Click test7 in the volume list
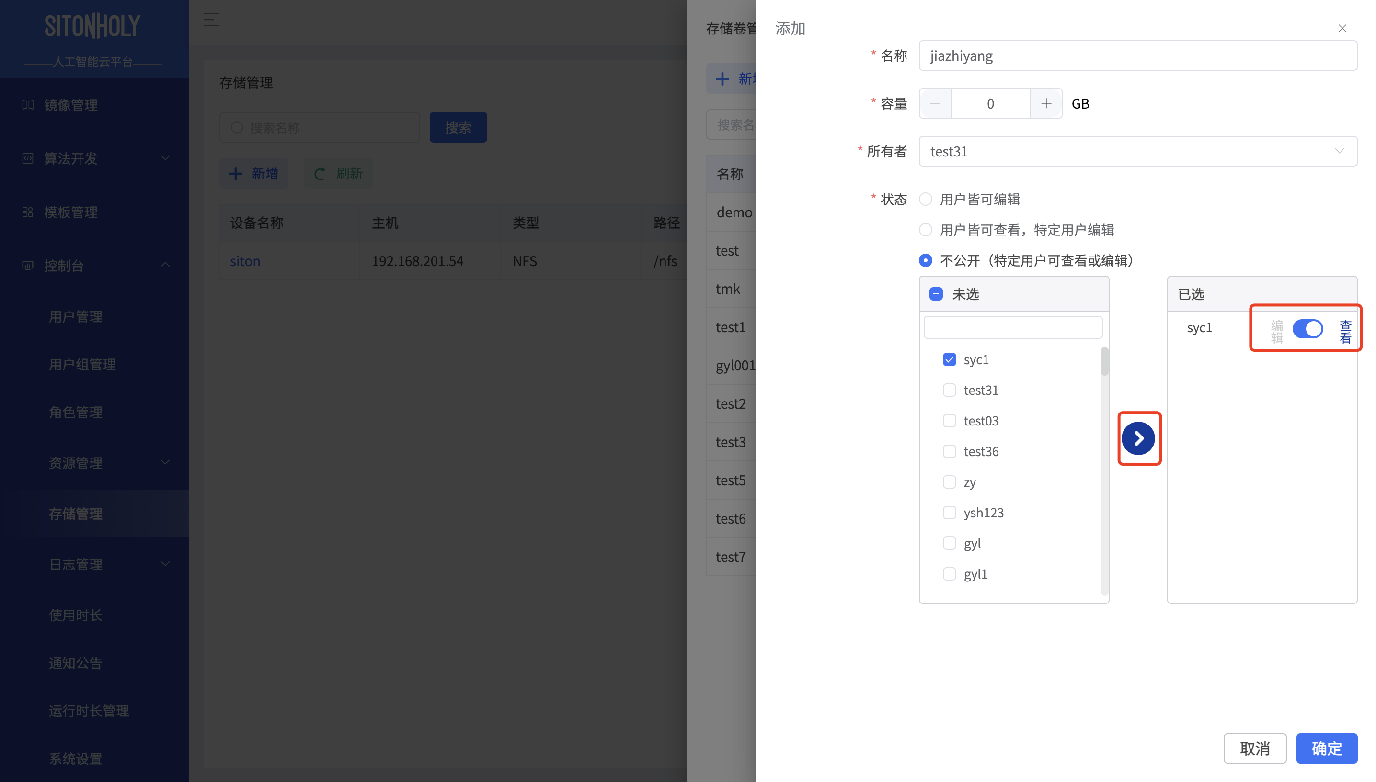This screenshot has height=782, width=1376. pyautogui.click(x=731, y=557)
